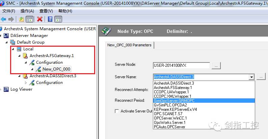Click Configuration icon under DASSIDirect.3
Screen dimensions: 268x139
pyautogui.click(x=32, y=83)
